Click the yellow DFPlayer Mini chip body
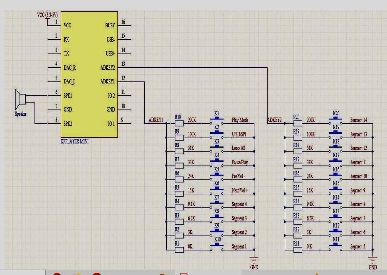 tap(89, 74)
